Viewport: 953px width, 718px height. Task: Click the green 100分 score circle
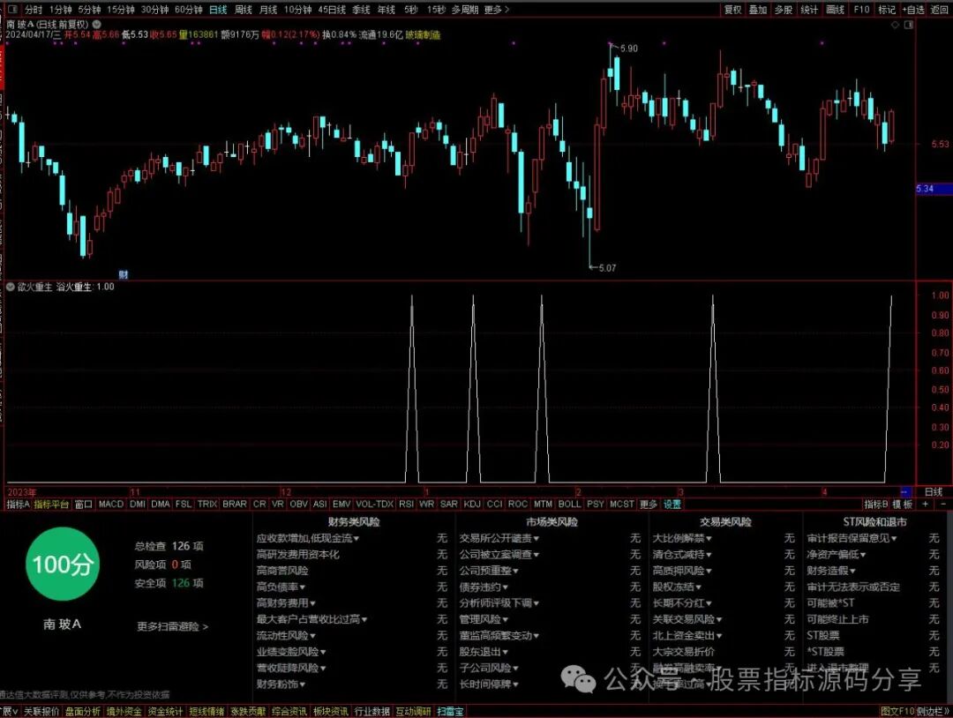[62, 565]
